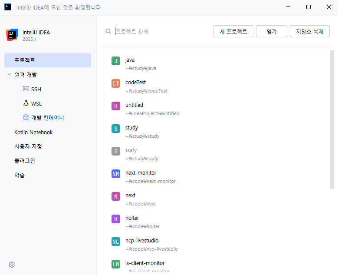338x275 pixels.
Task: Click the holter project H icon
Action: tap(116, 219)
